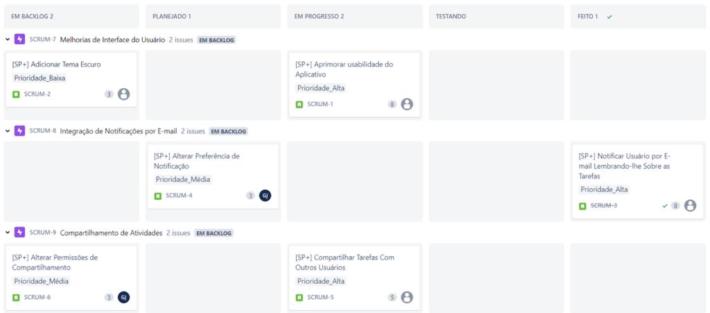
Task: Click the purple epic icon for SCRUM-7
Action: (x=20, y=40)
